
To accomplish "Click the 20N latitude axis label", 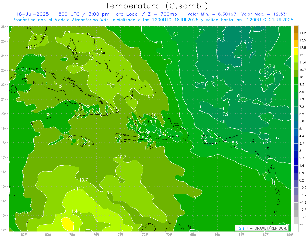I will click(x=4, y=114).
